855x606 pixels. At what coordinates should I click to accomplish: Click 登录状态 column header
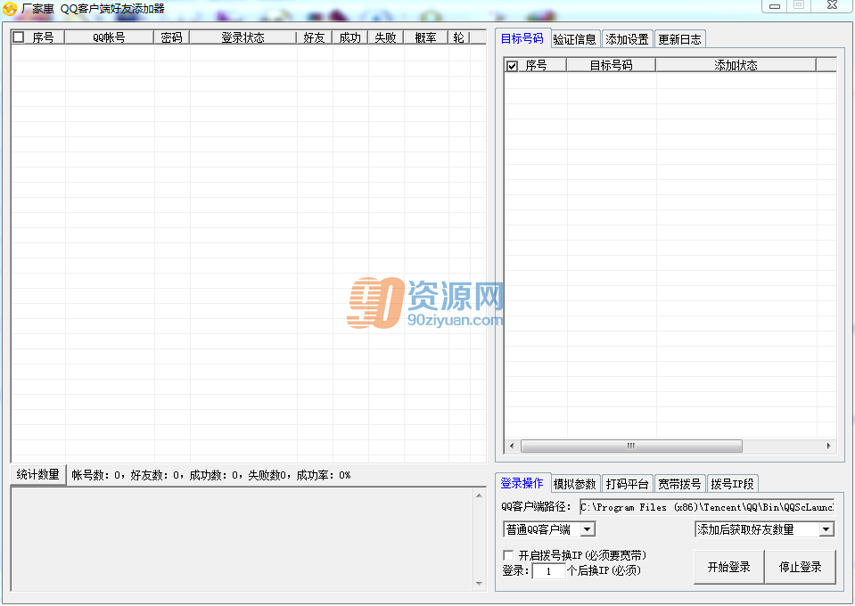(x=243, y=37)
